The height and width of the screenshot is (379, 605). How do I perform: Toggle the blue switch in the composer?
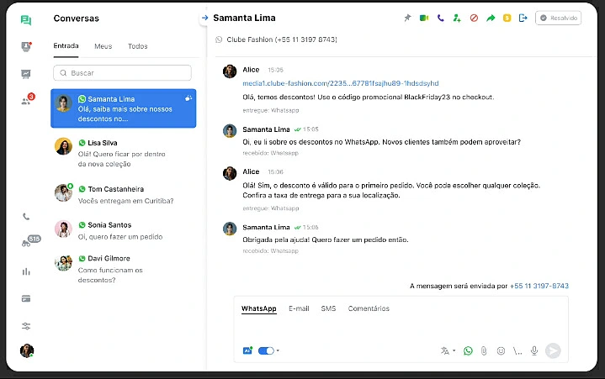click(x=266, y=350)
